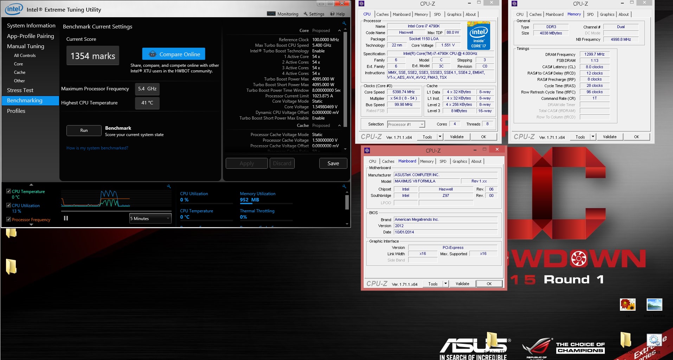
Task: Click the Compare Online button
Action: [x=174, y=54]
